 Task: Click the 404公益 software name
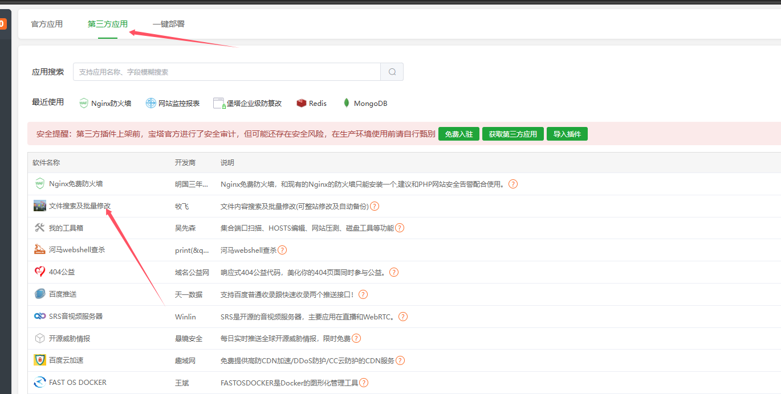click(x=62, y=272)
